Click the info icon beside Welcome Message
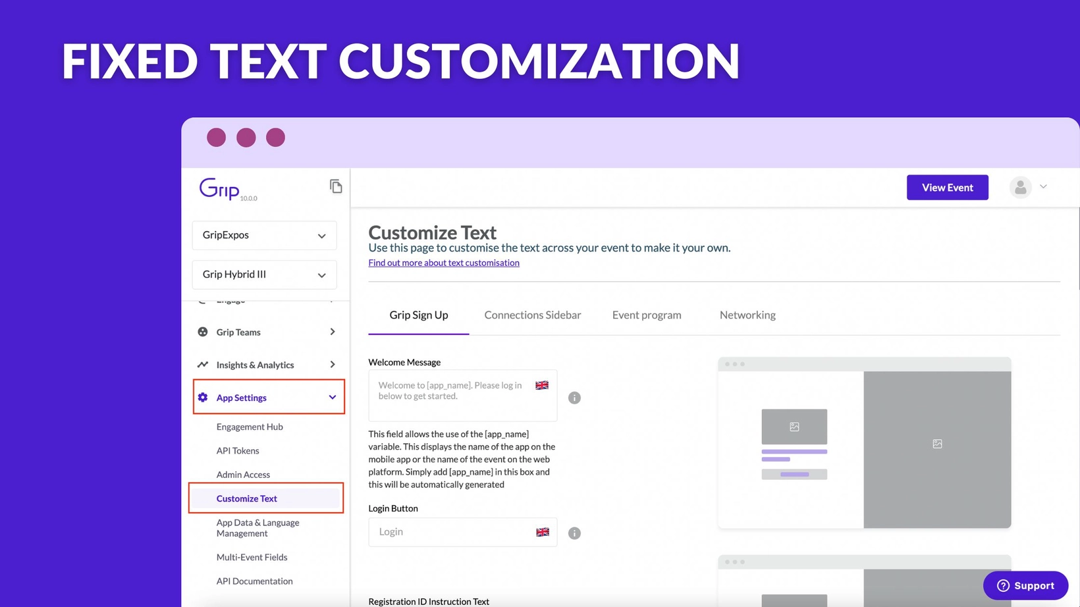The height and width of the screenshot is (607, 1080). click(574, 398)
